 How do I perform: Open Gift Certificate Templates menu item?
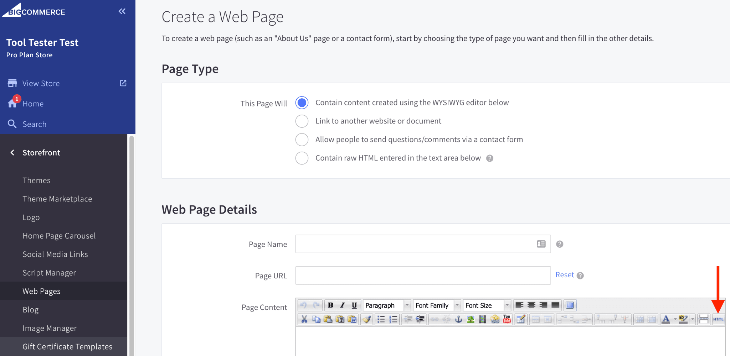(67, 347)
